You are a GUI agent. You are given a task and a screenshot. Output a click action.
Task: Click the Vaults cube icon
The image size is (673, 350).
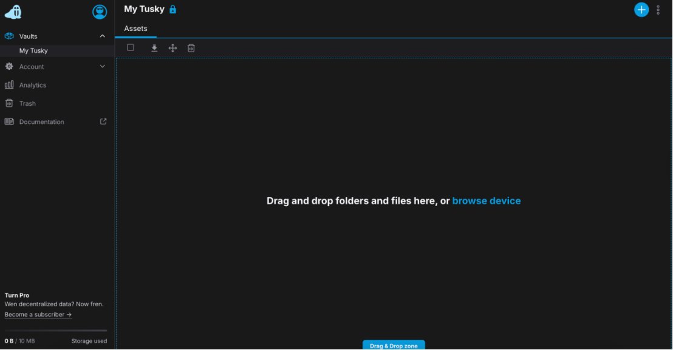tap(9, 36)
